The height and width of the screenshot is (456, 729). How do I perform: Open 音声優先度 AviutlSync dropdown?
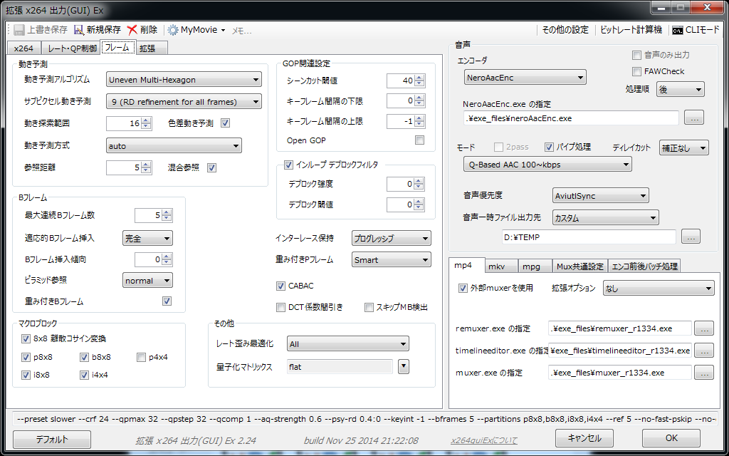(x=601, y=196)
